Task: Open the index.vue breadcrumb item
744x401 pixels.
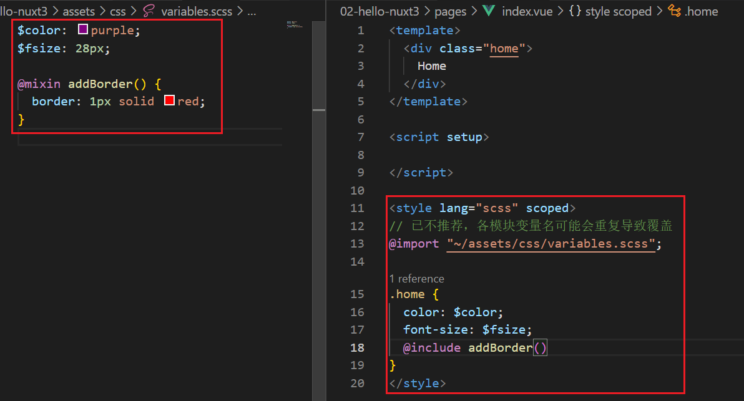Action: pyautogui.click(x=527, y=11)
